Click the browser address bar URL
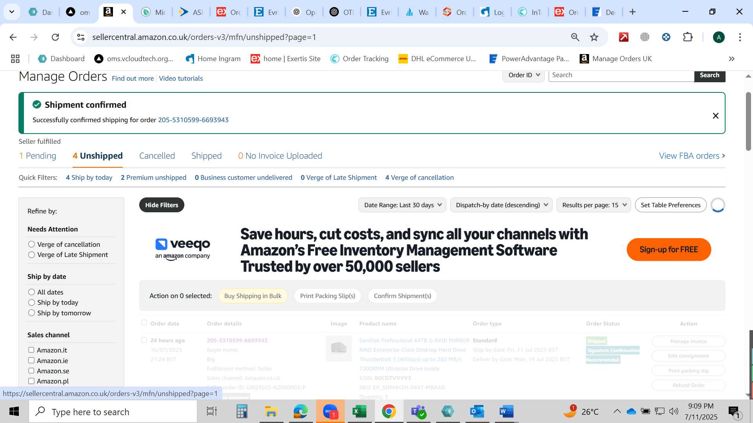This screenshot has width=753, height=423. pyautogui.click(x=204, y=37)
